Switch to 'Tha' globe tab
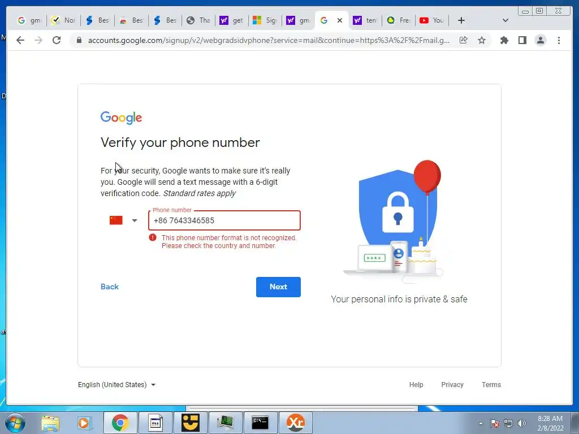Viewport: 579px width, 434px height. pyautogui.click(x=198, y=20)
